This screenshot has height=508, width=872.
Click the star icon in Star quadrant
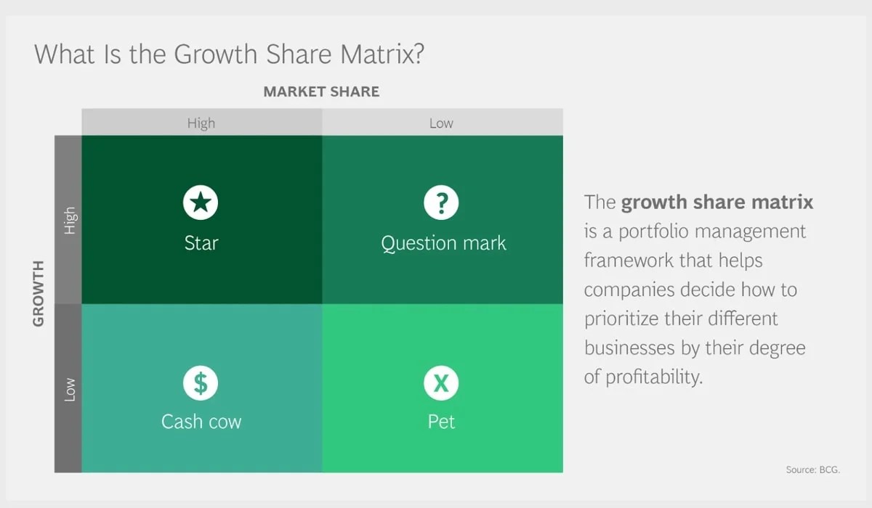click(x=201, y=202)
